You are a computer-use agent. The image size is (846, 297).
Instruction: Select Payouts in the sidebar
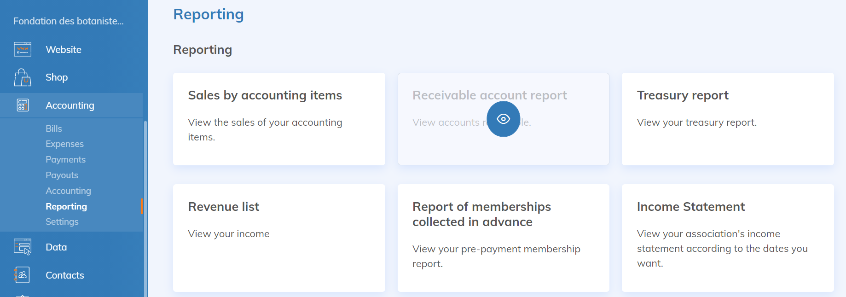tap(62, 175)
